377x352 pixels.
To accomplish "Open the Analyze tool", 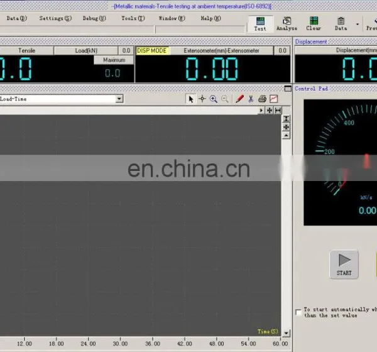I will coord(287,24).
